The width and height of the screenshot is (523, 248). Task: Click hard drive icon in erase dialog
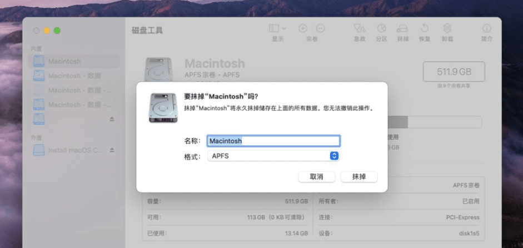click(x=163, y=108)
